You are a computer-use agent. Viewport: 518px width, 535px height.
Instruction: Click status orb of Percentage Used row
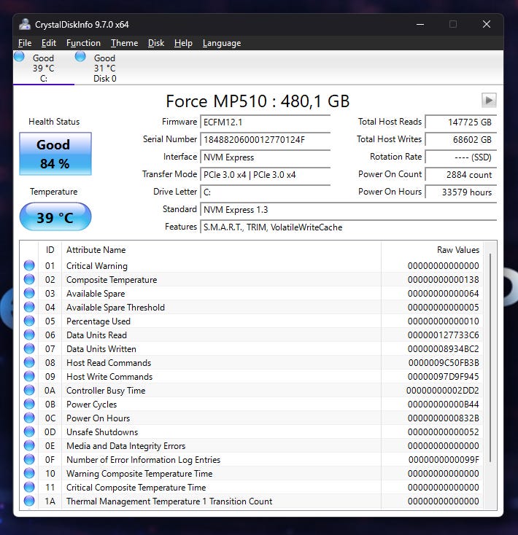(29, 321)
